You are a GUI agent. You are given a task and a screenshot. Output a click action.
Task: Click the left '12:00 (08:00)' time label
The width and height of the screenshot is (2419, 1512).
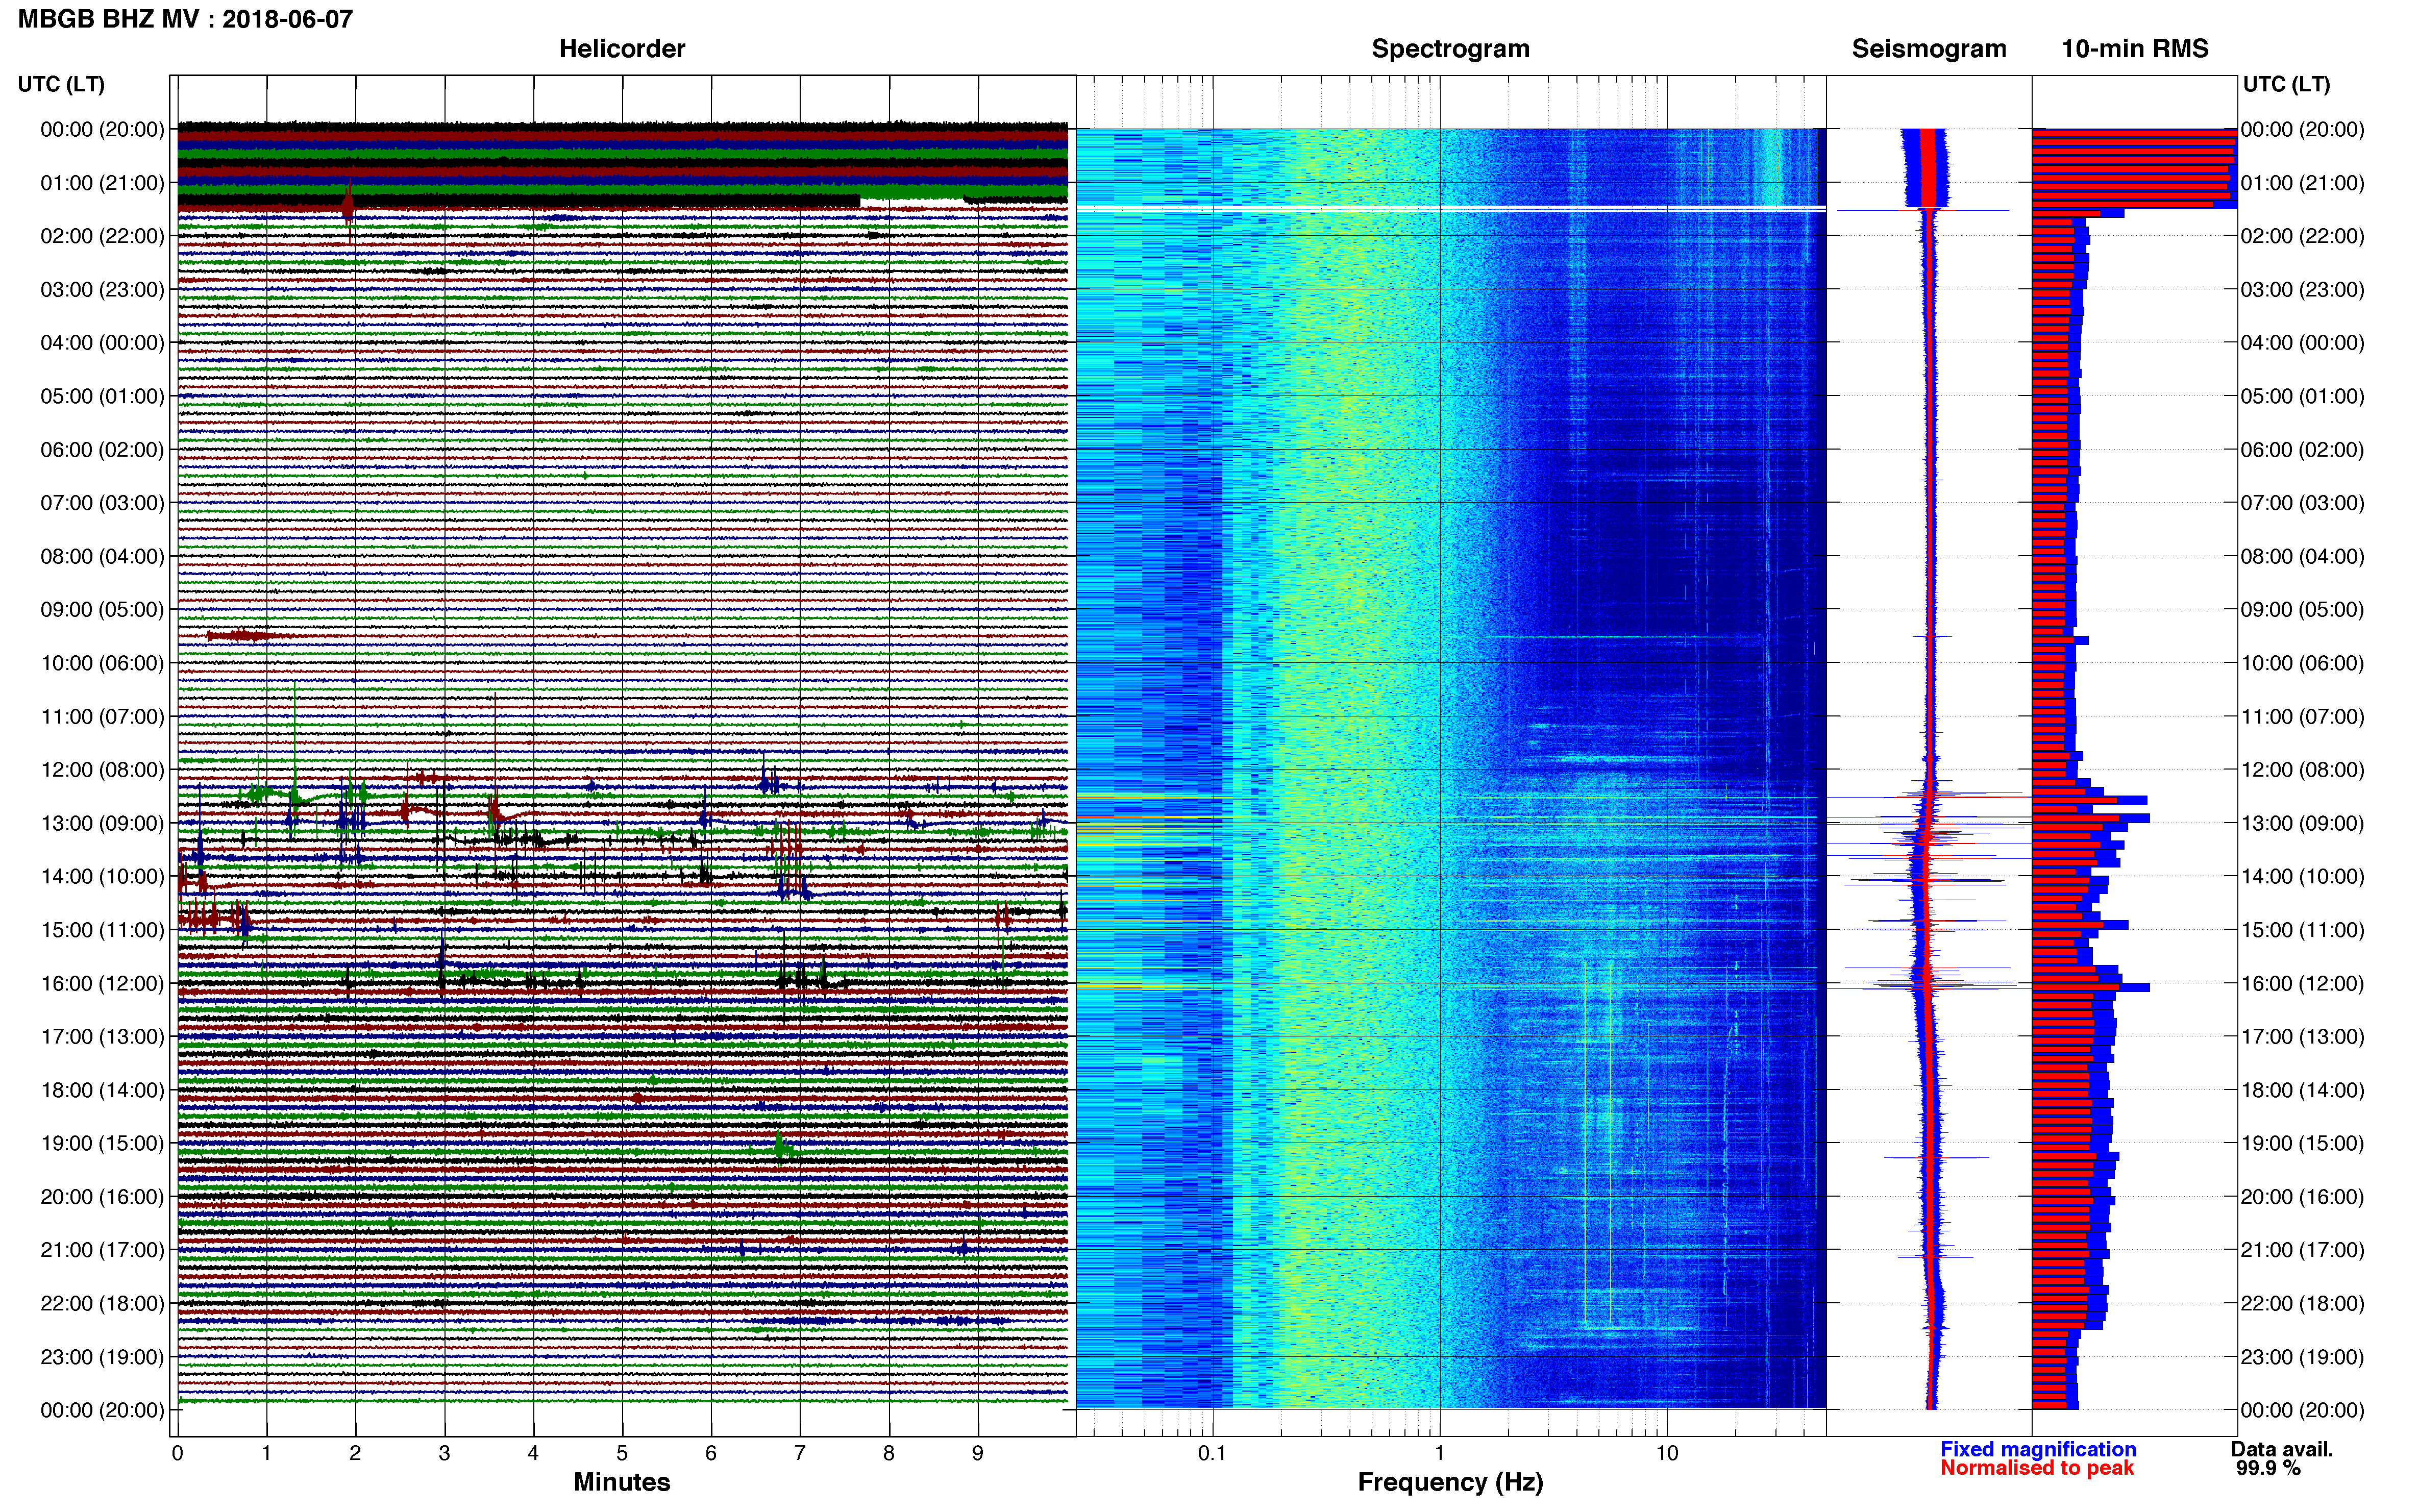pos(102,770)
